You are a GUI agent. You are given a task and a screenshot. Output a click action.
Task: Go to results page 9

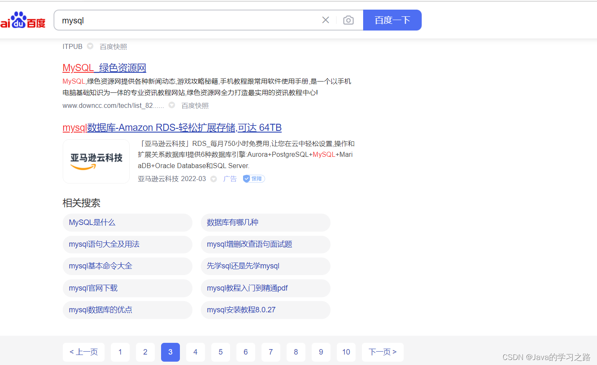point(321,352)
